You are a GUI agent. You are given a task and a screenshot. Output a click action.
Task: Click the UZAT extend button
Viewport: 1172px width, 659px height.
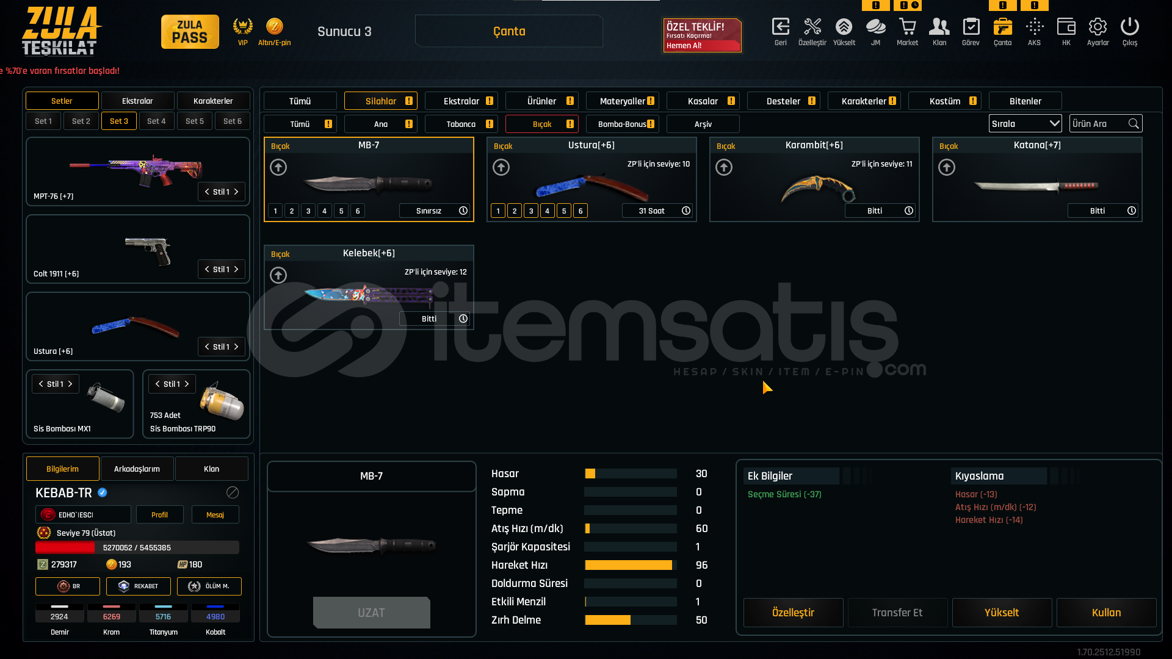click(372, 613)
